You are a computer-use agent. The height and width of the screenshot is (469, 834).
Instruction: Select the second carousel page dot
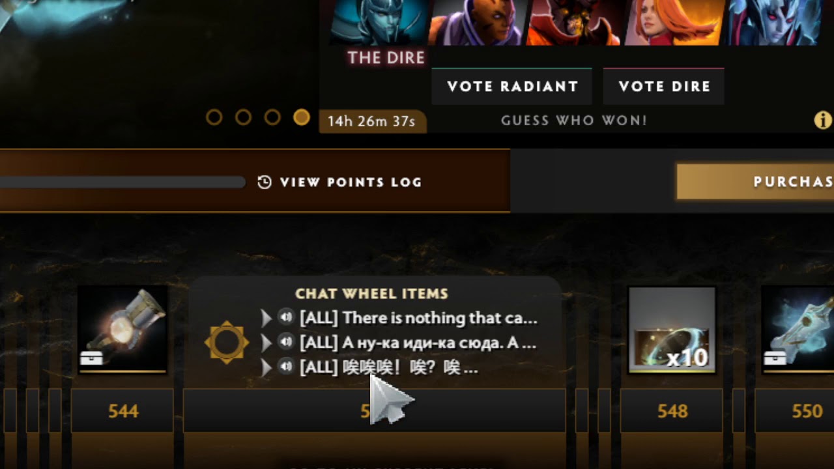point(243,117)
